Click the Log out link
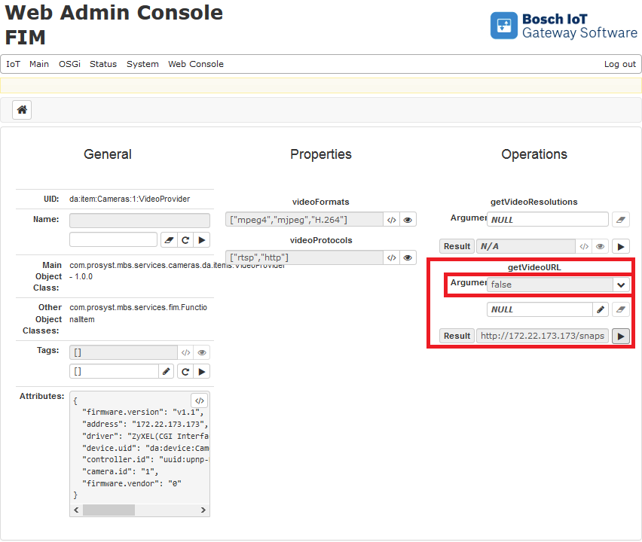The width and height of the screenshot is (642, 542). tap(619, 64)
